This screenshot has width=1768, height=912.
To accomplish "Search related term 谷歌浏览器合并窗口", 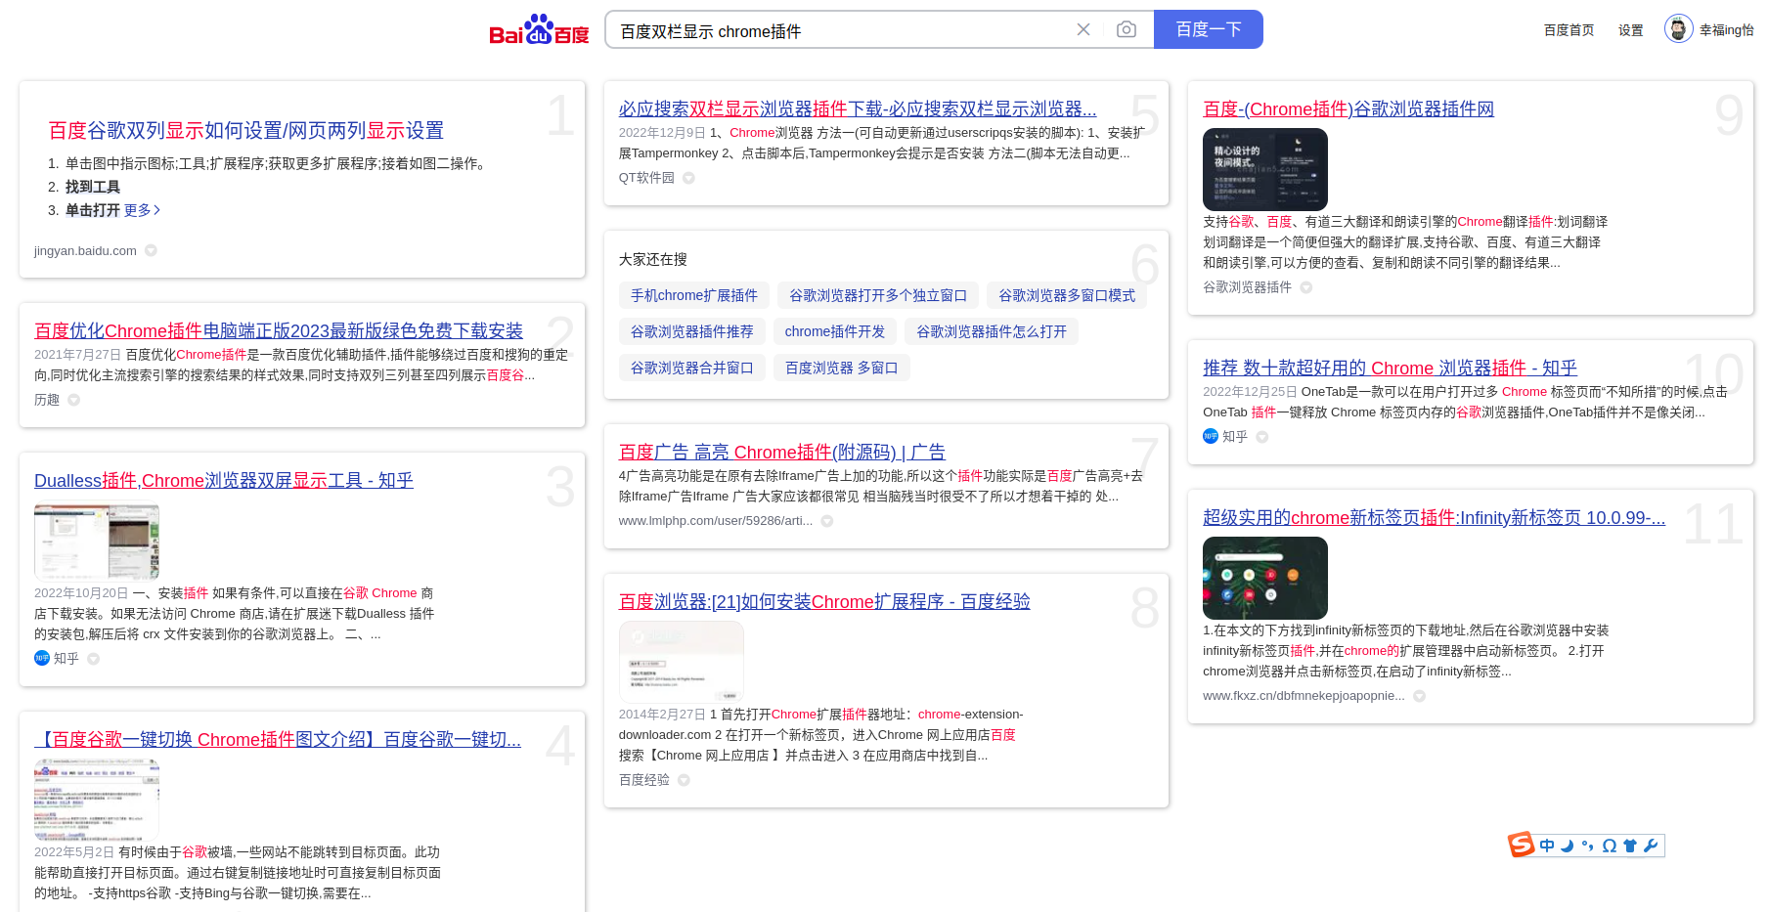I will (692, 368).
